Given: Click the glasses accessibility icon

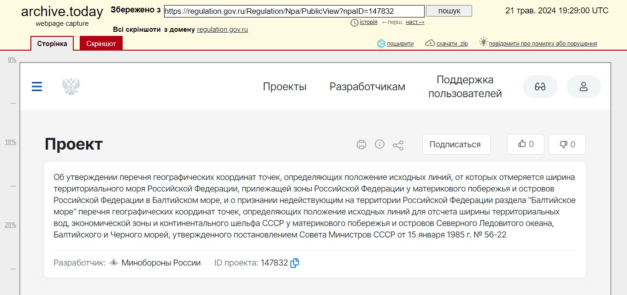Looking at the screenshot, I should [x=540, y=87].
